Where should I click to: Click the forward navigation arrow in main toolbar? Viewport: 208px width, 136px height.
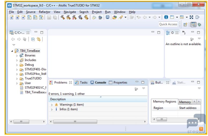pos(155,17)
